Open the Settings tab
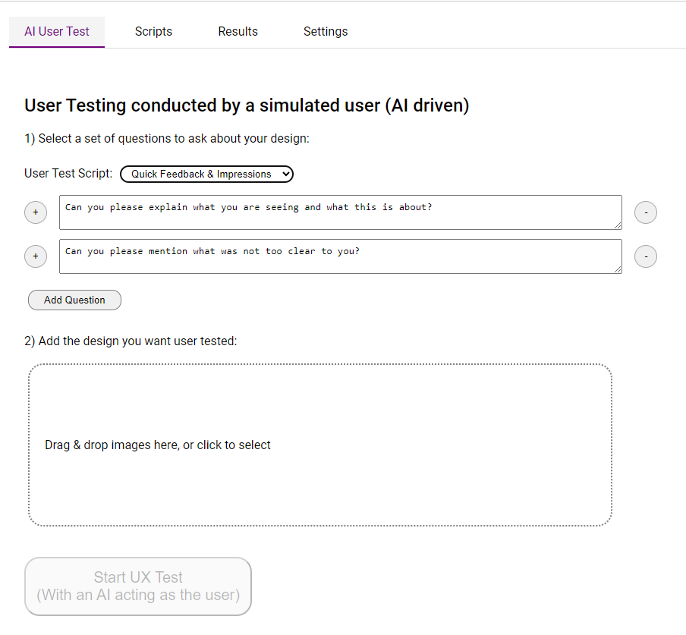Image resolution: width=686 pixels, height=635 pixels. pos(326,32)
